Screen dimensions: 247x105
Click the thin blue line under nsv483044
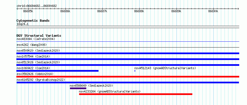click(x=128, y=42)
